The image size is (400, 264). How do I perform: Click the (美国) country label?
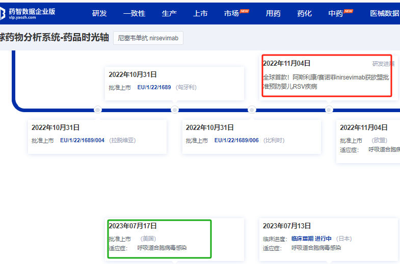(148, 239)
